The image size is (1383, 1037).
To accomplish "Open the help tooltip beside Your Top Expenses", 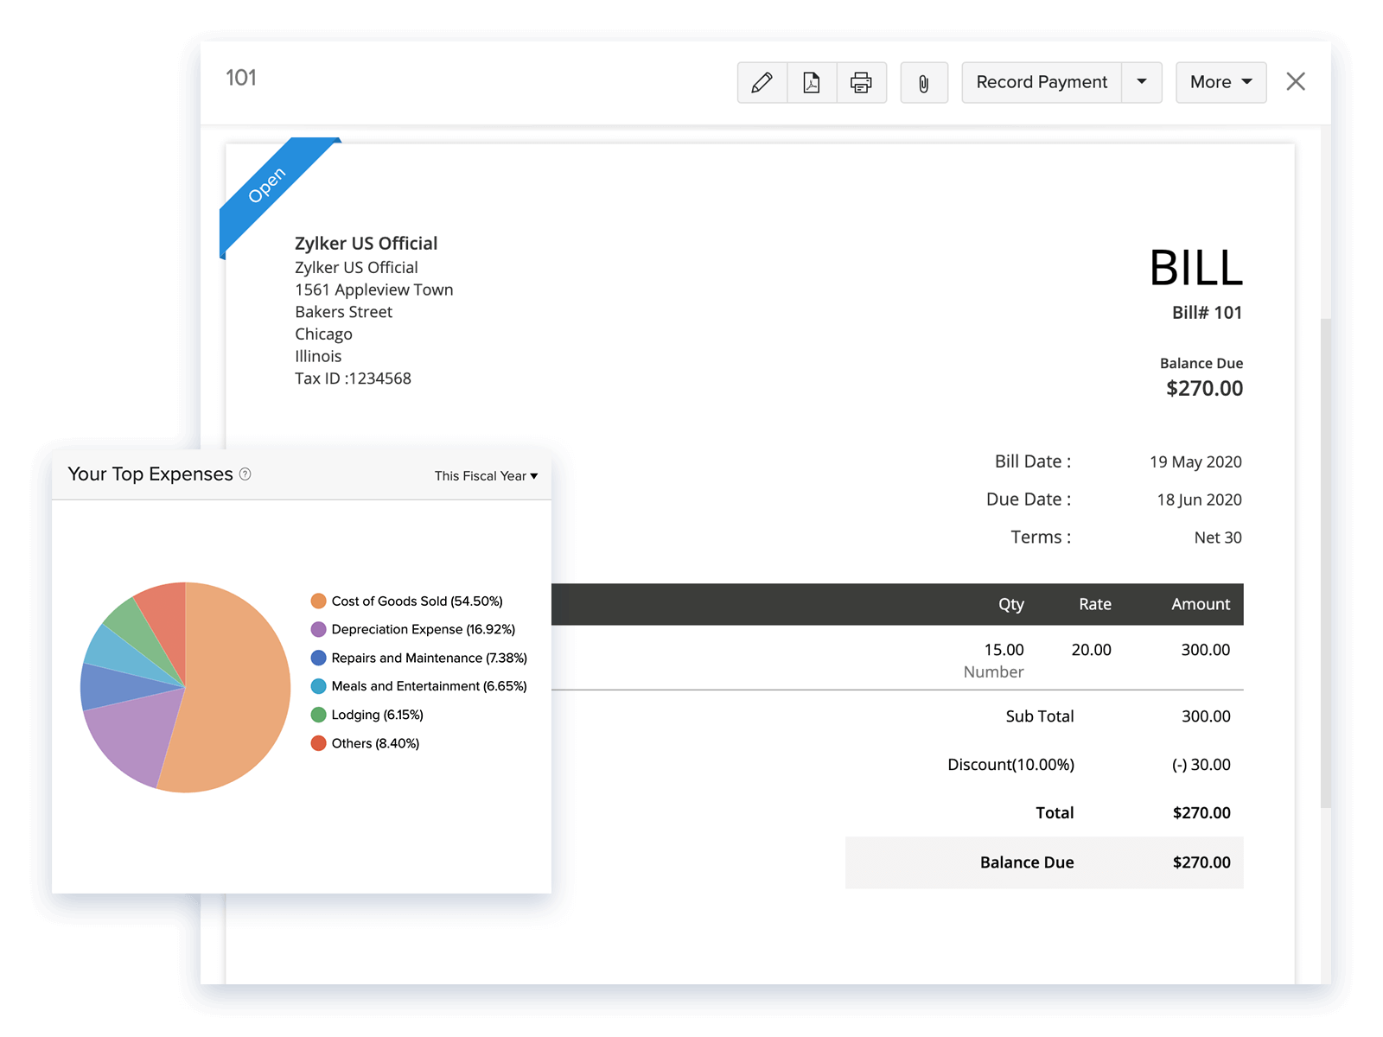I will click(245, 474).
